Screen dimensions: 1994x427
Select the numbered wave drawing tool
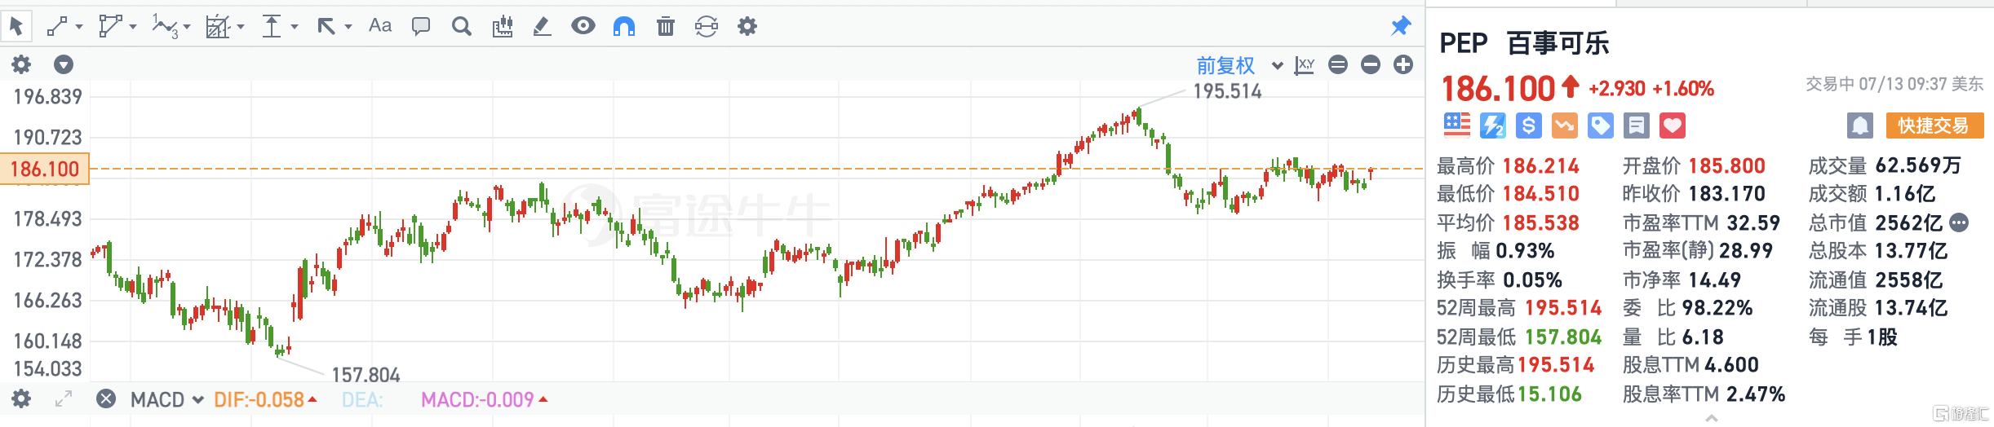pos(165,27)
